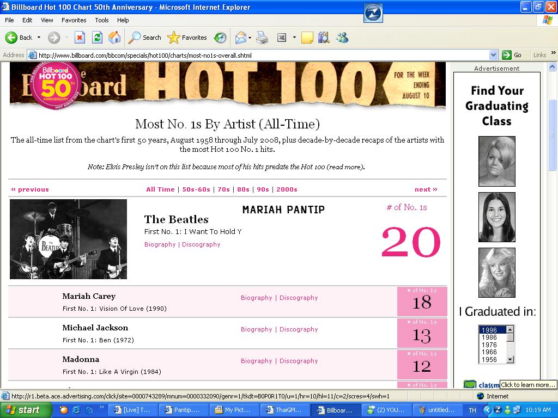This screenshot has height=418, width=558.
Task: Click the floating blue Z icon
Action: [x=373, y=13]
